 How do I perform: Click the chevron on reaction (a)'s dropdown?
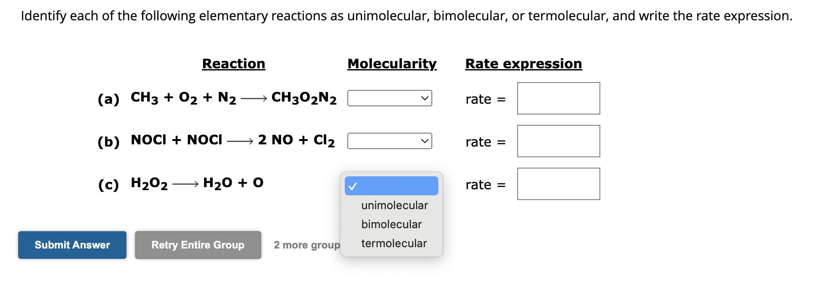coord(425,98)
